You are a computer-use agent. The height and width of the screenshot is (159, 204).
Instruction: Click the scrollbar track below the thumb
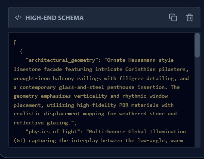click(x=197, y=102)
